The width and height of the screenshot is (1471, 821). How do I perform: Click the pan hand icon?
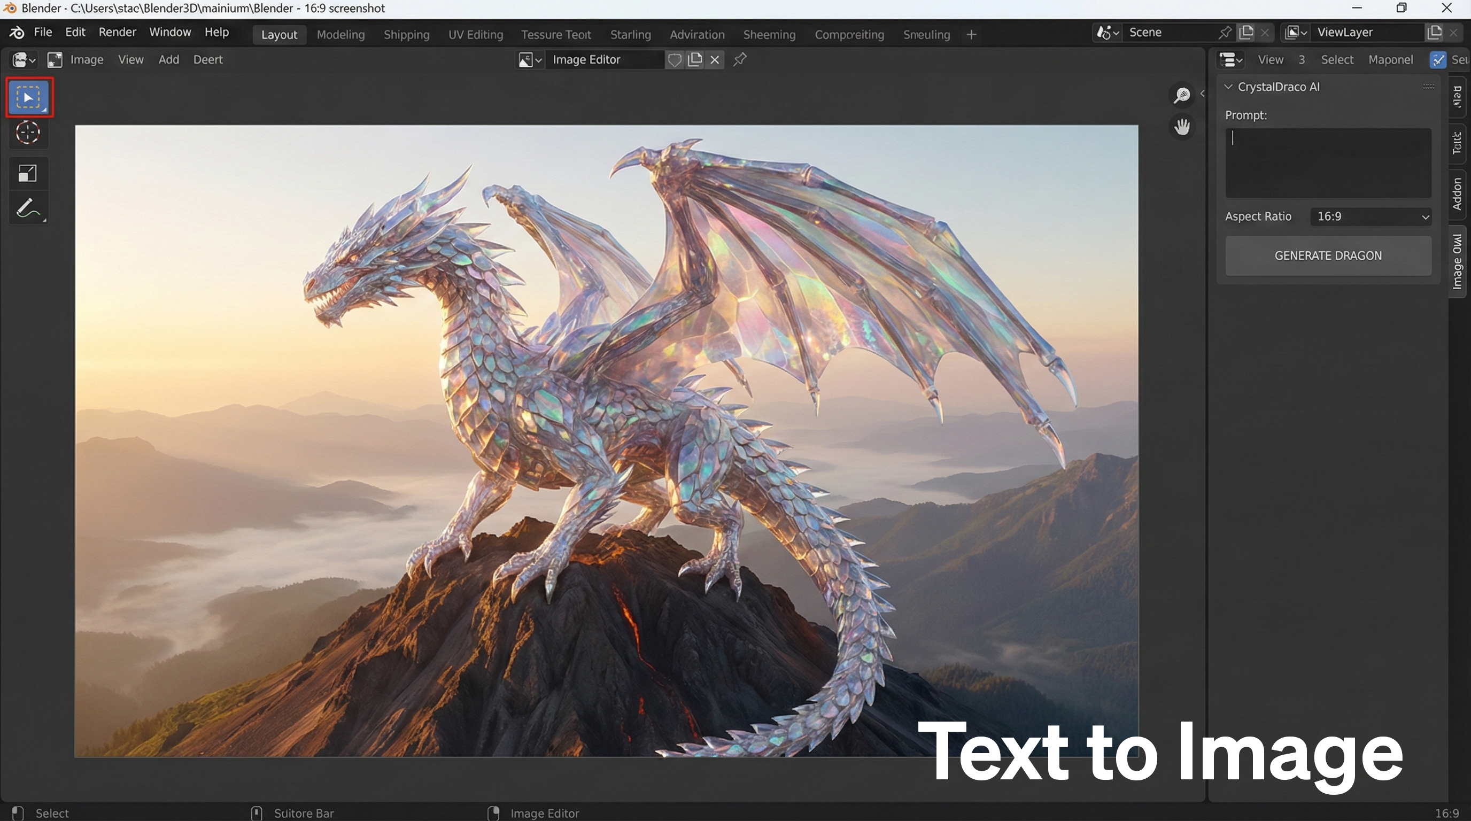point(1181,127)
